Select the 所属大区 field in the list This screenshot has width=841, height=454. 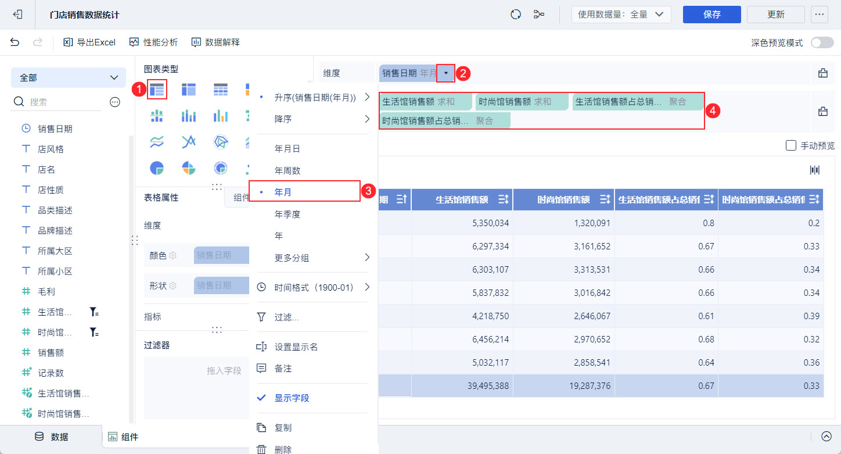tap(55, 251)
